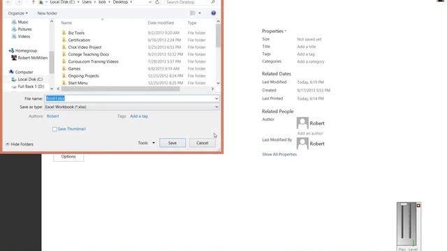Screen dimensions: 447x251
Task: Select Homegroup in the navigation pane
Action: 26,51
